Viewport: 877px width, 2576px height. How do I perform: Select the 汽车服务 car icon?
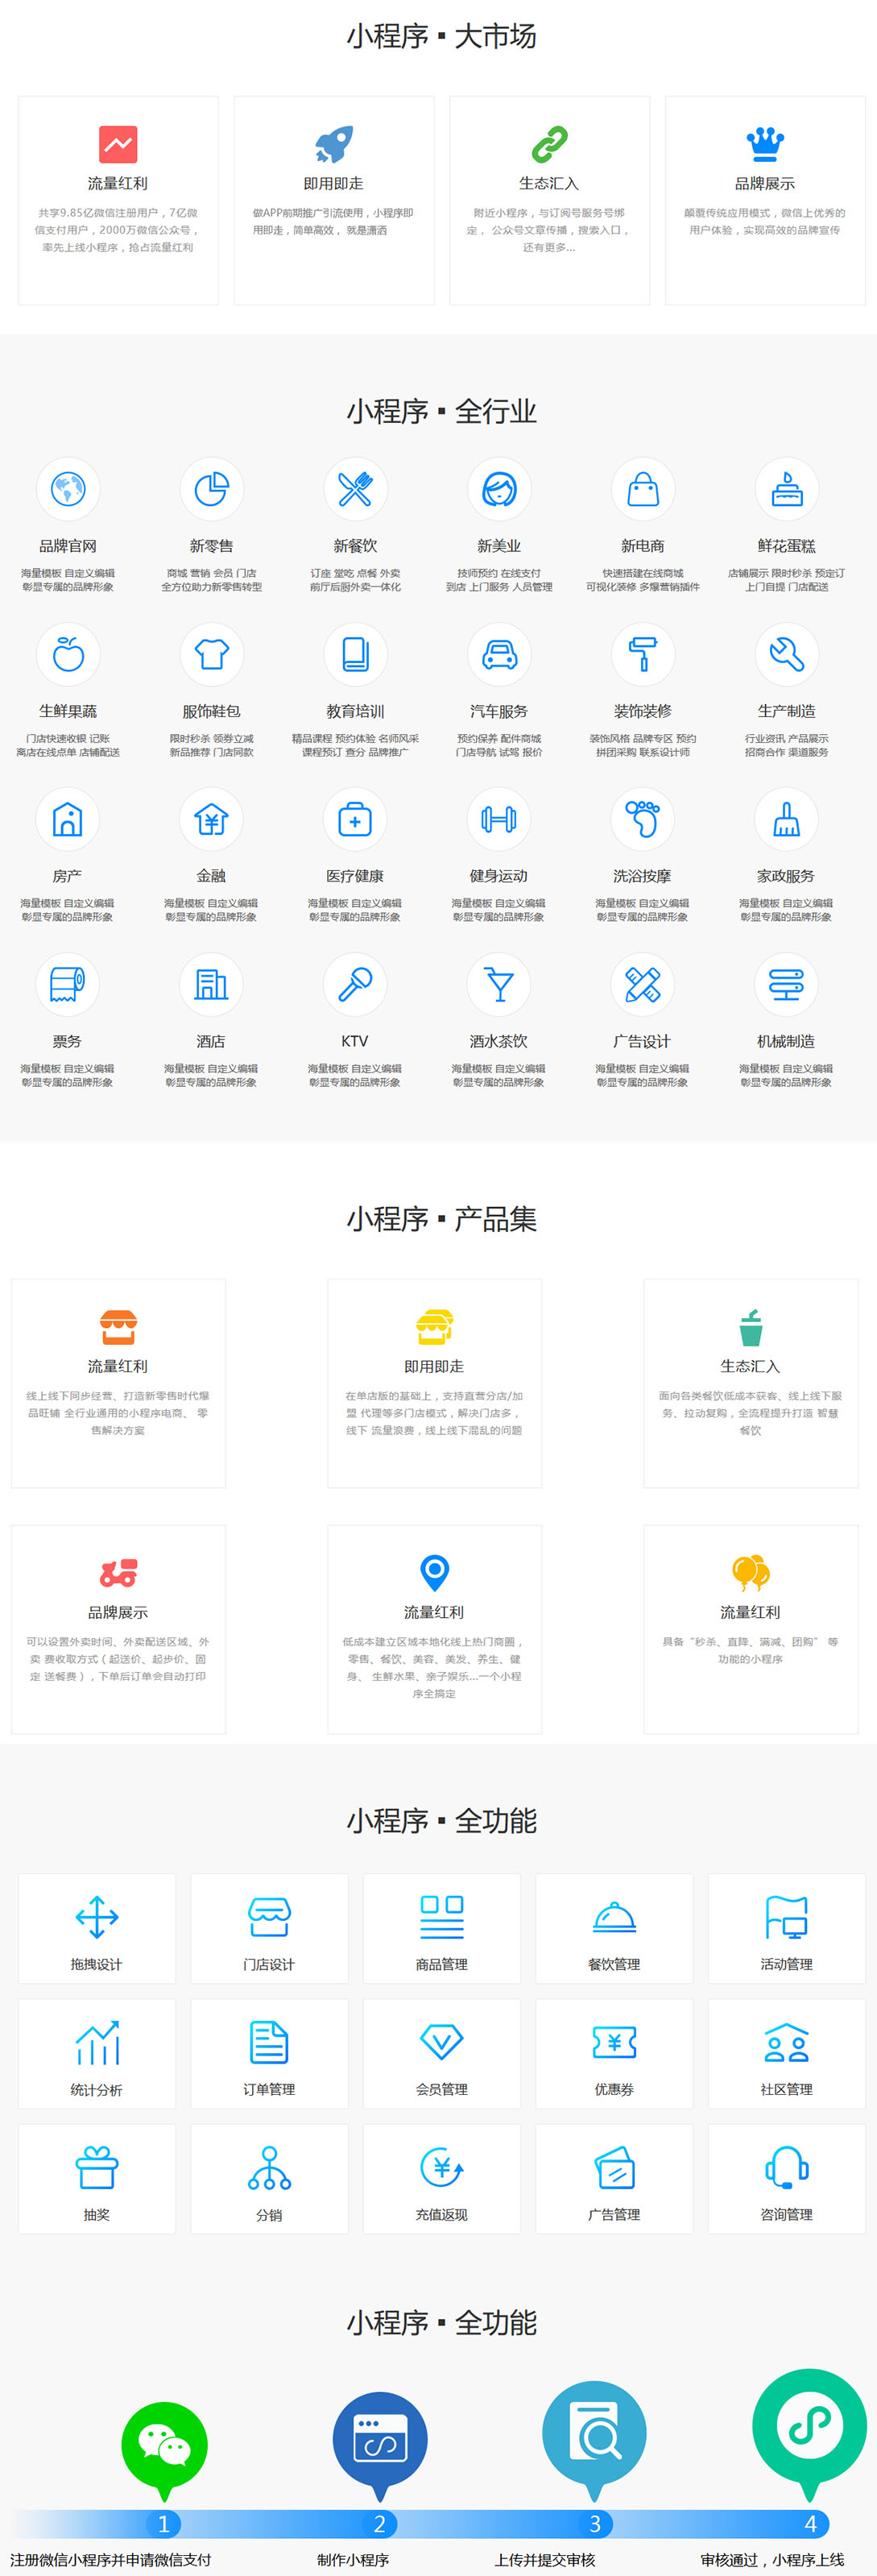[x=499, y=654]
